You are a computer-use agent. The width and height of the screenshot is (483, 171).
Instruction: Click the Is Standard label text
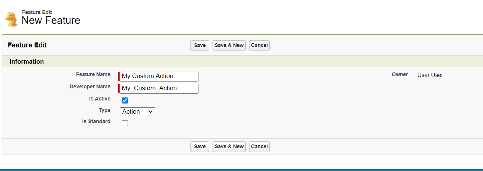click(96, 121)
